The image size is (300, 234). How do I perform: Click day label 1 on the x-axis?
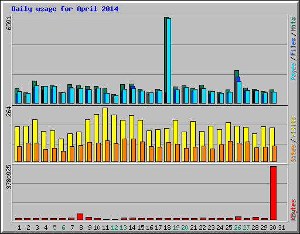(19, 228)
